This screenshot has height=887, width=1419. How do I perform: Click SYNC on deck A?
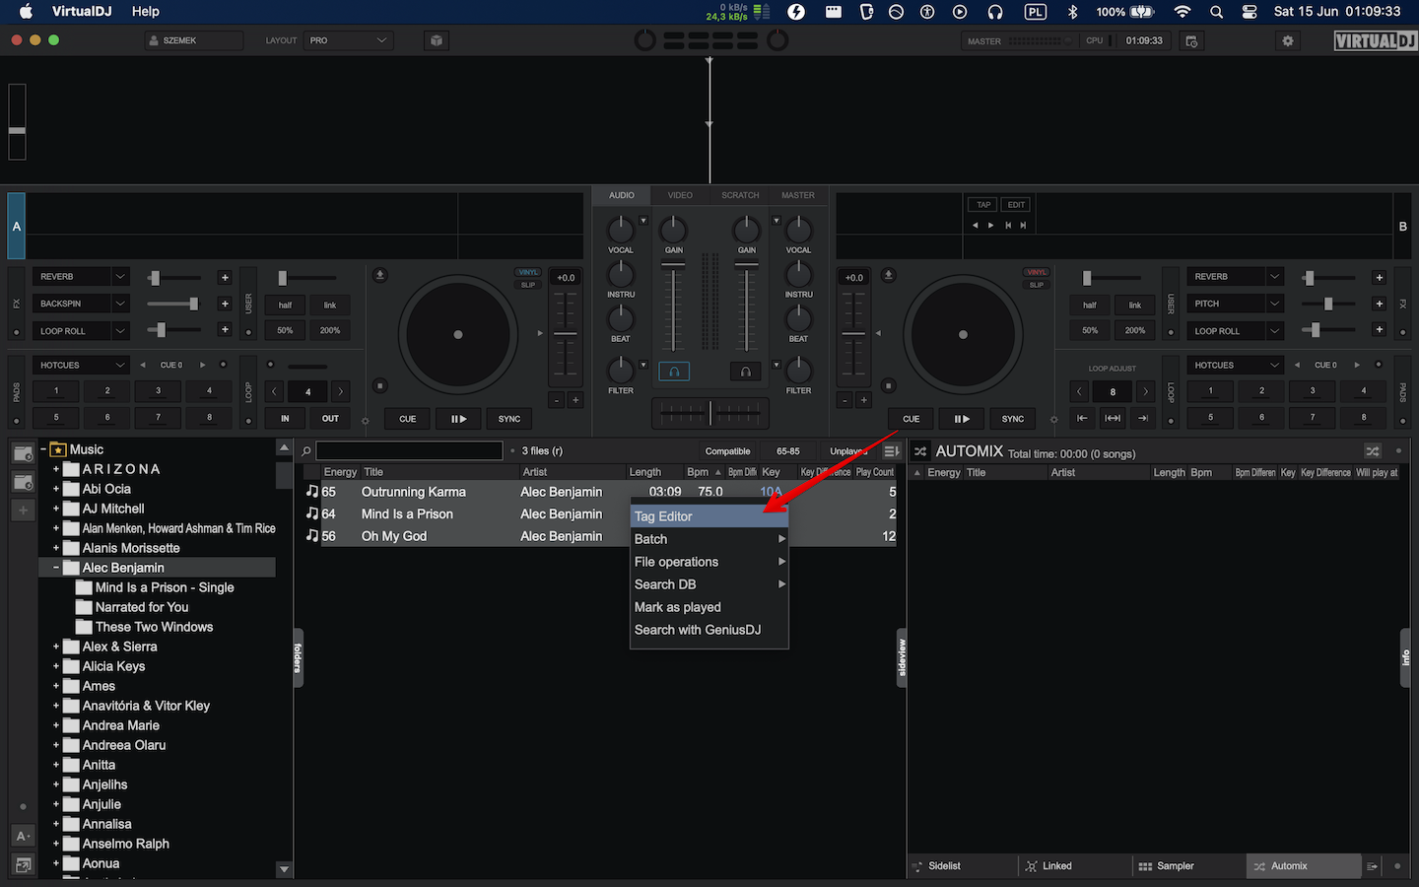pyautogui.click(x=509, y=419)
